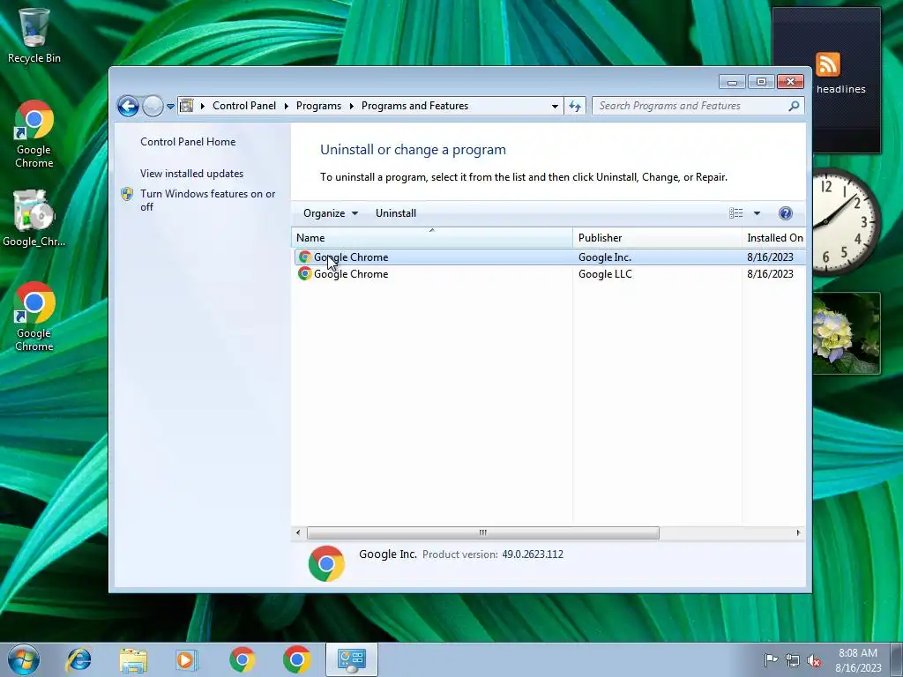The height and width of the screenshot is (677, 903).
Task: Maximize the Programs and Features window
Action: tap(761, 82)
